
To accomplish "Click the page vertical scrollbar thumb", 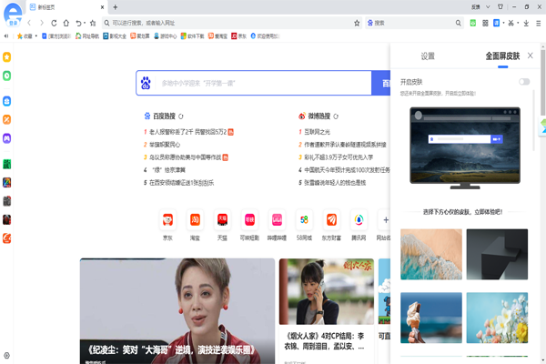I will click(x=543, y=82).
